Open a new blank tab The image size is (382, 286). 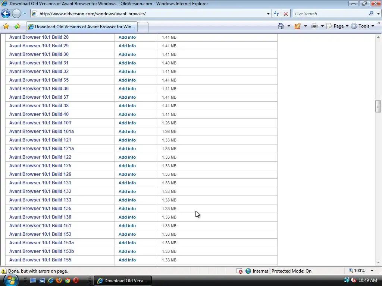coord(143,27)
